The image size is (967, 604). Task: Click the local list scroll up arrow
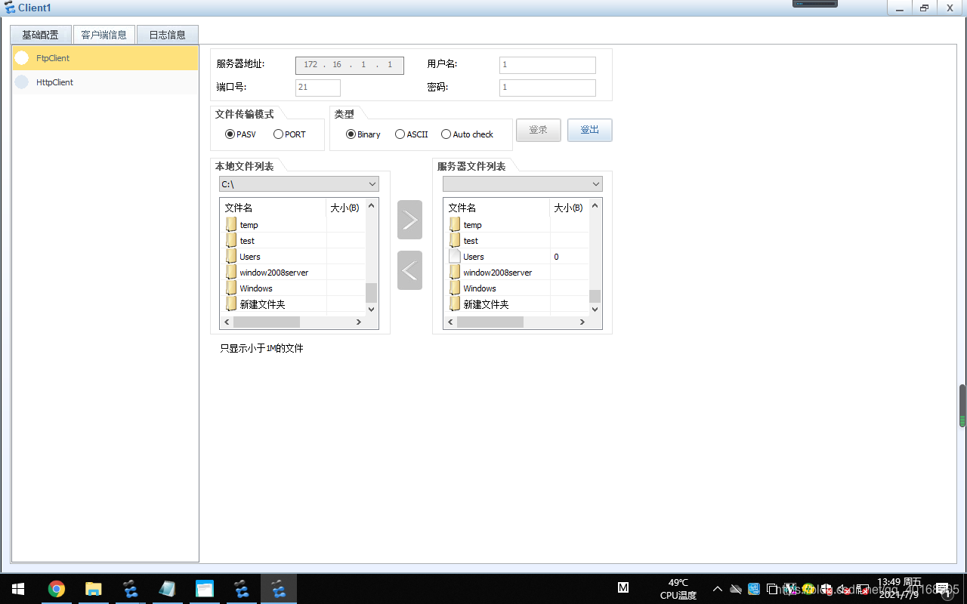pos(371,205)
